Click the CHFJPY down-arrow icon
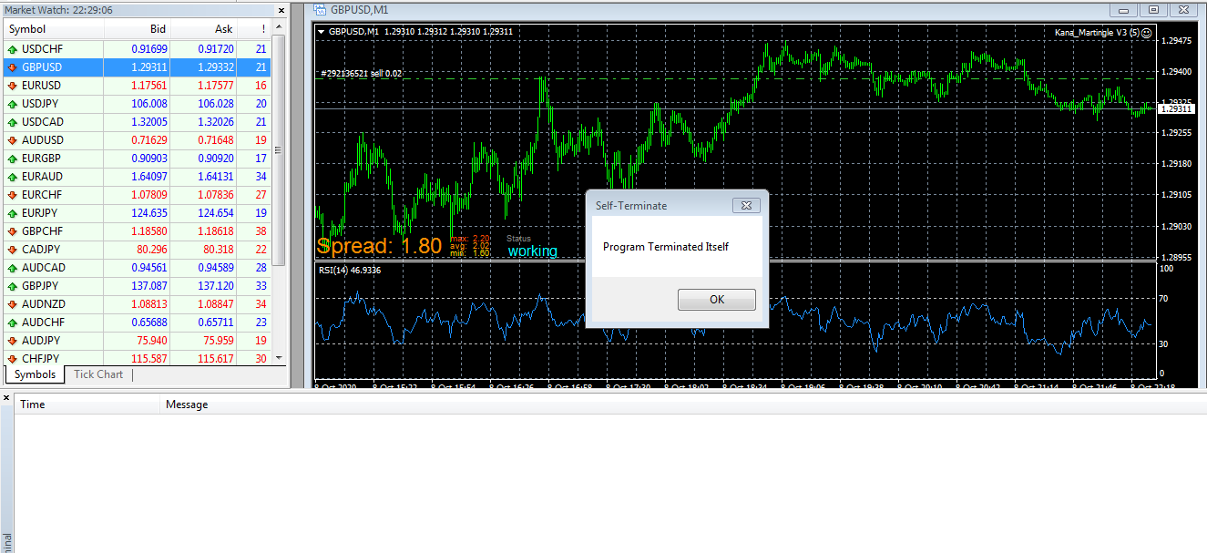The width and height of the screenshot is (1207, 553). [13, 359]
